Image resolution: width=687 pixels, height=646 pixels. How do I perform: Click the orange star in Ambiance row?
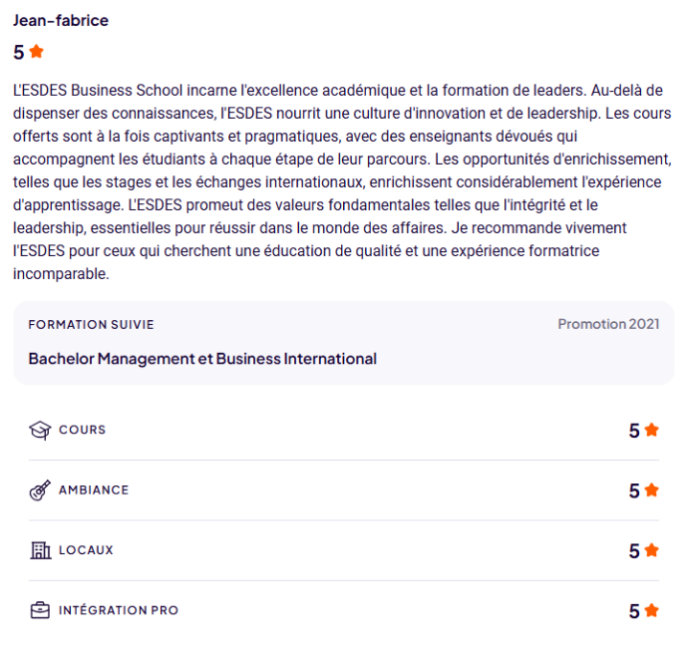(x=652, y=490)
